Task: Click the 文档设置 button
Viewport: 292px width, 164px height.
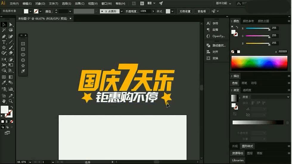Action: tap(185, 11)
